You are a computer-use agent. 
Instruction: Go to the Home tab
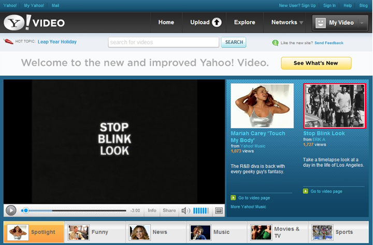(x=166, y=22)
